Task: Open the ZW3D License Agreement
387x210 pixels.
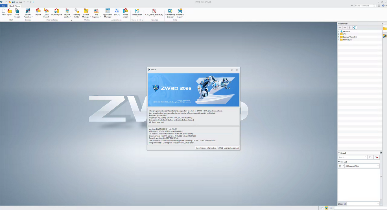Action: [229, 148]
